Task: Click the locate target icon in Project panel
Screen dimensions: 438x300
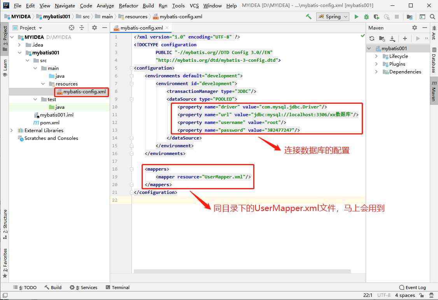Action: pos(72,28)
